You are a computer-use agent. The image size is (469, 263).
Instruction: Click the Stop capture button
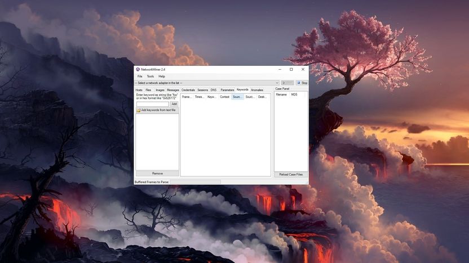302,83
